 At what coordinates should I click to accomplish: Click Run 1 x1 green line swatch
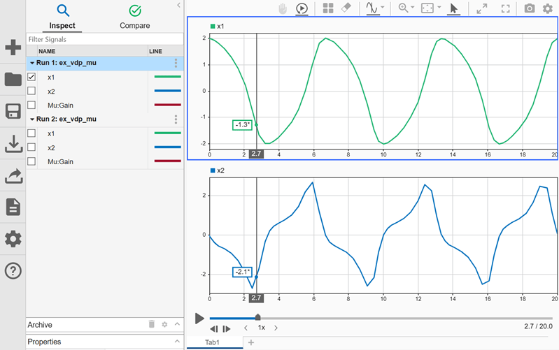(x=167, y=77)
